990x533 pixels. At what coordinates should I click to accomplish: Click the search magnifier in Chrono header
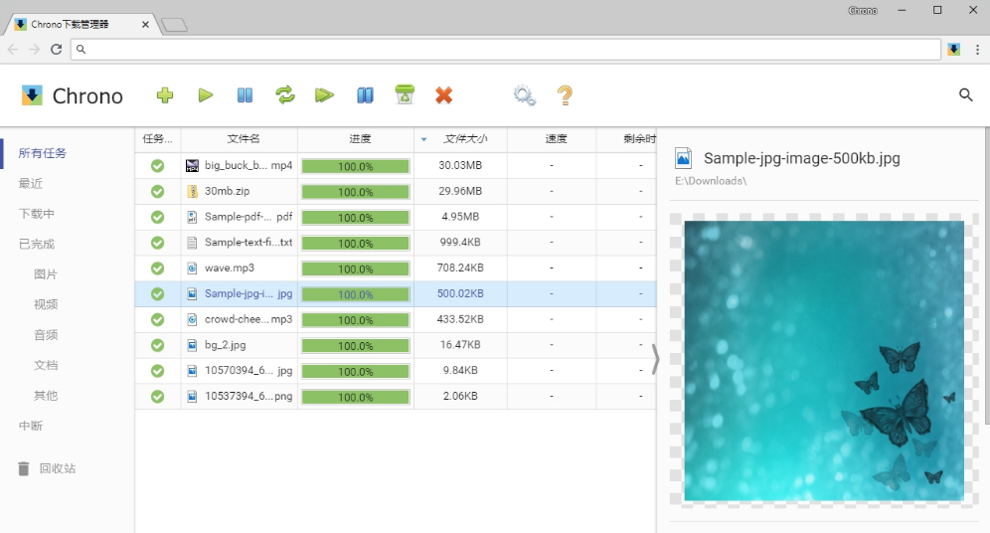click(x=965, y=95)
